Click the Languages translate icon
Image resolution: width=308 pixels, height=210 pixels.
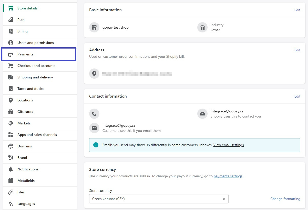tap(11, 204)
